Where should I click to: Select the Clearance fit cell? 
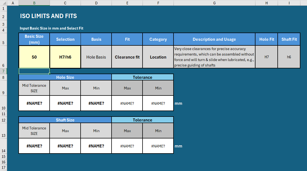click(x=127, y=57)
